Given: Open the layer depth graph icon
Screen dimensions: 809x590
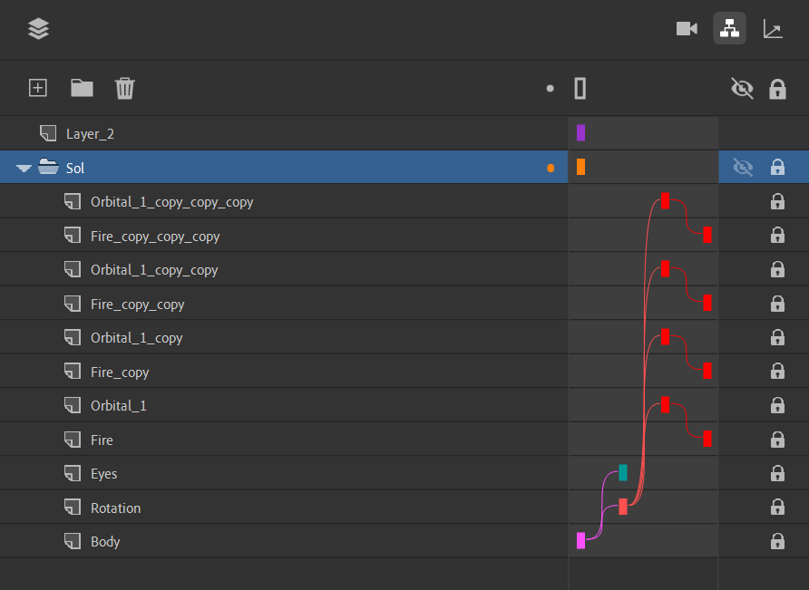Looking at the screenshot, I should point(773,29).
